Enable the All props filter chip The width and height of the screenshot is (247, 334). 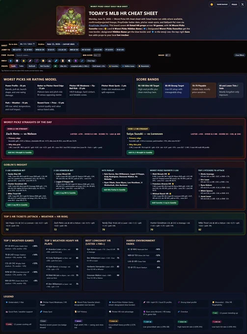[55, 66]
